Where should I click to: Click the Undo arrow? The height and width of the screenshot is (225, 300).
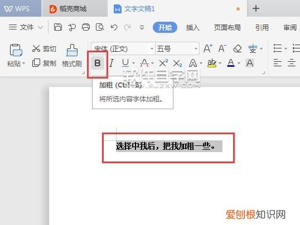tap(114, 27)
